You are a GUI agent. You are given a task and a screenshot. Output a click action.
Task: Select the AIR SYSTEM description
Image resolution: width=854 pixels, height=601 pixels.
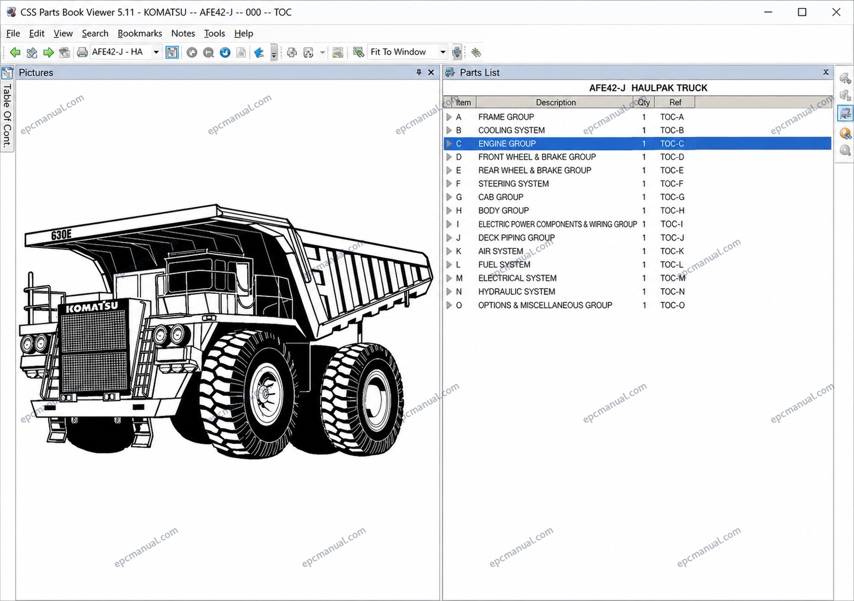(501, 251)
